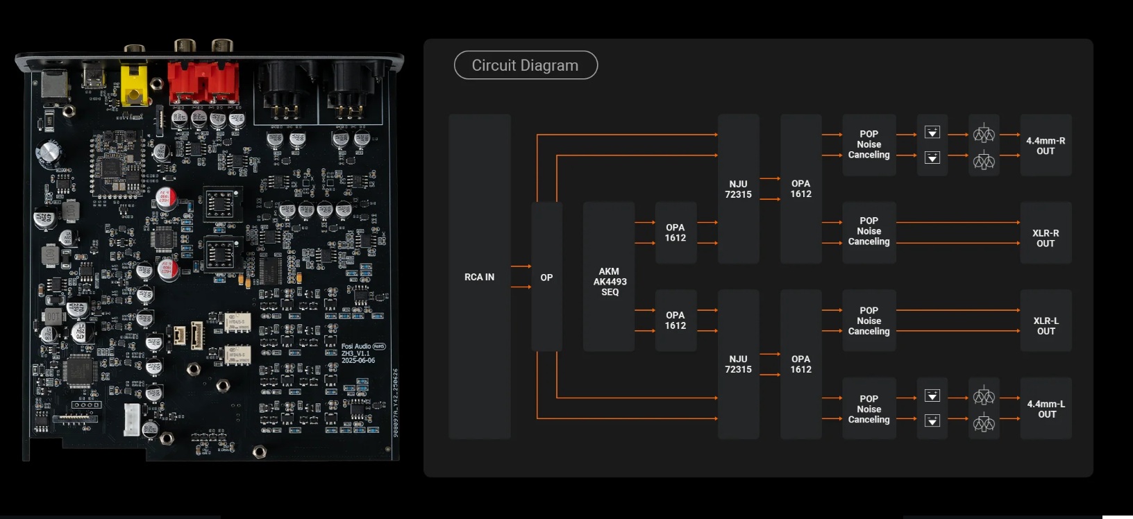Image resolution: width=1133 pixels, height=519 pixels.
Task: Select the upper NJU 72315 block
Action: 738,189
